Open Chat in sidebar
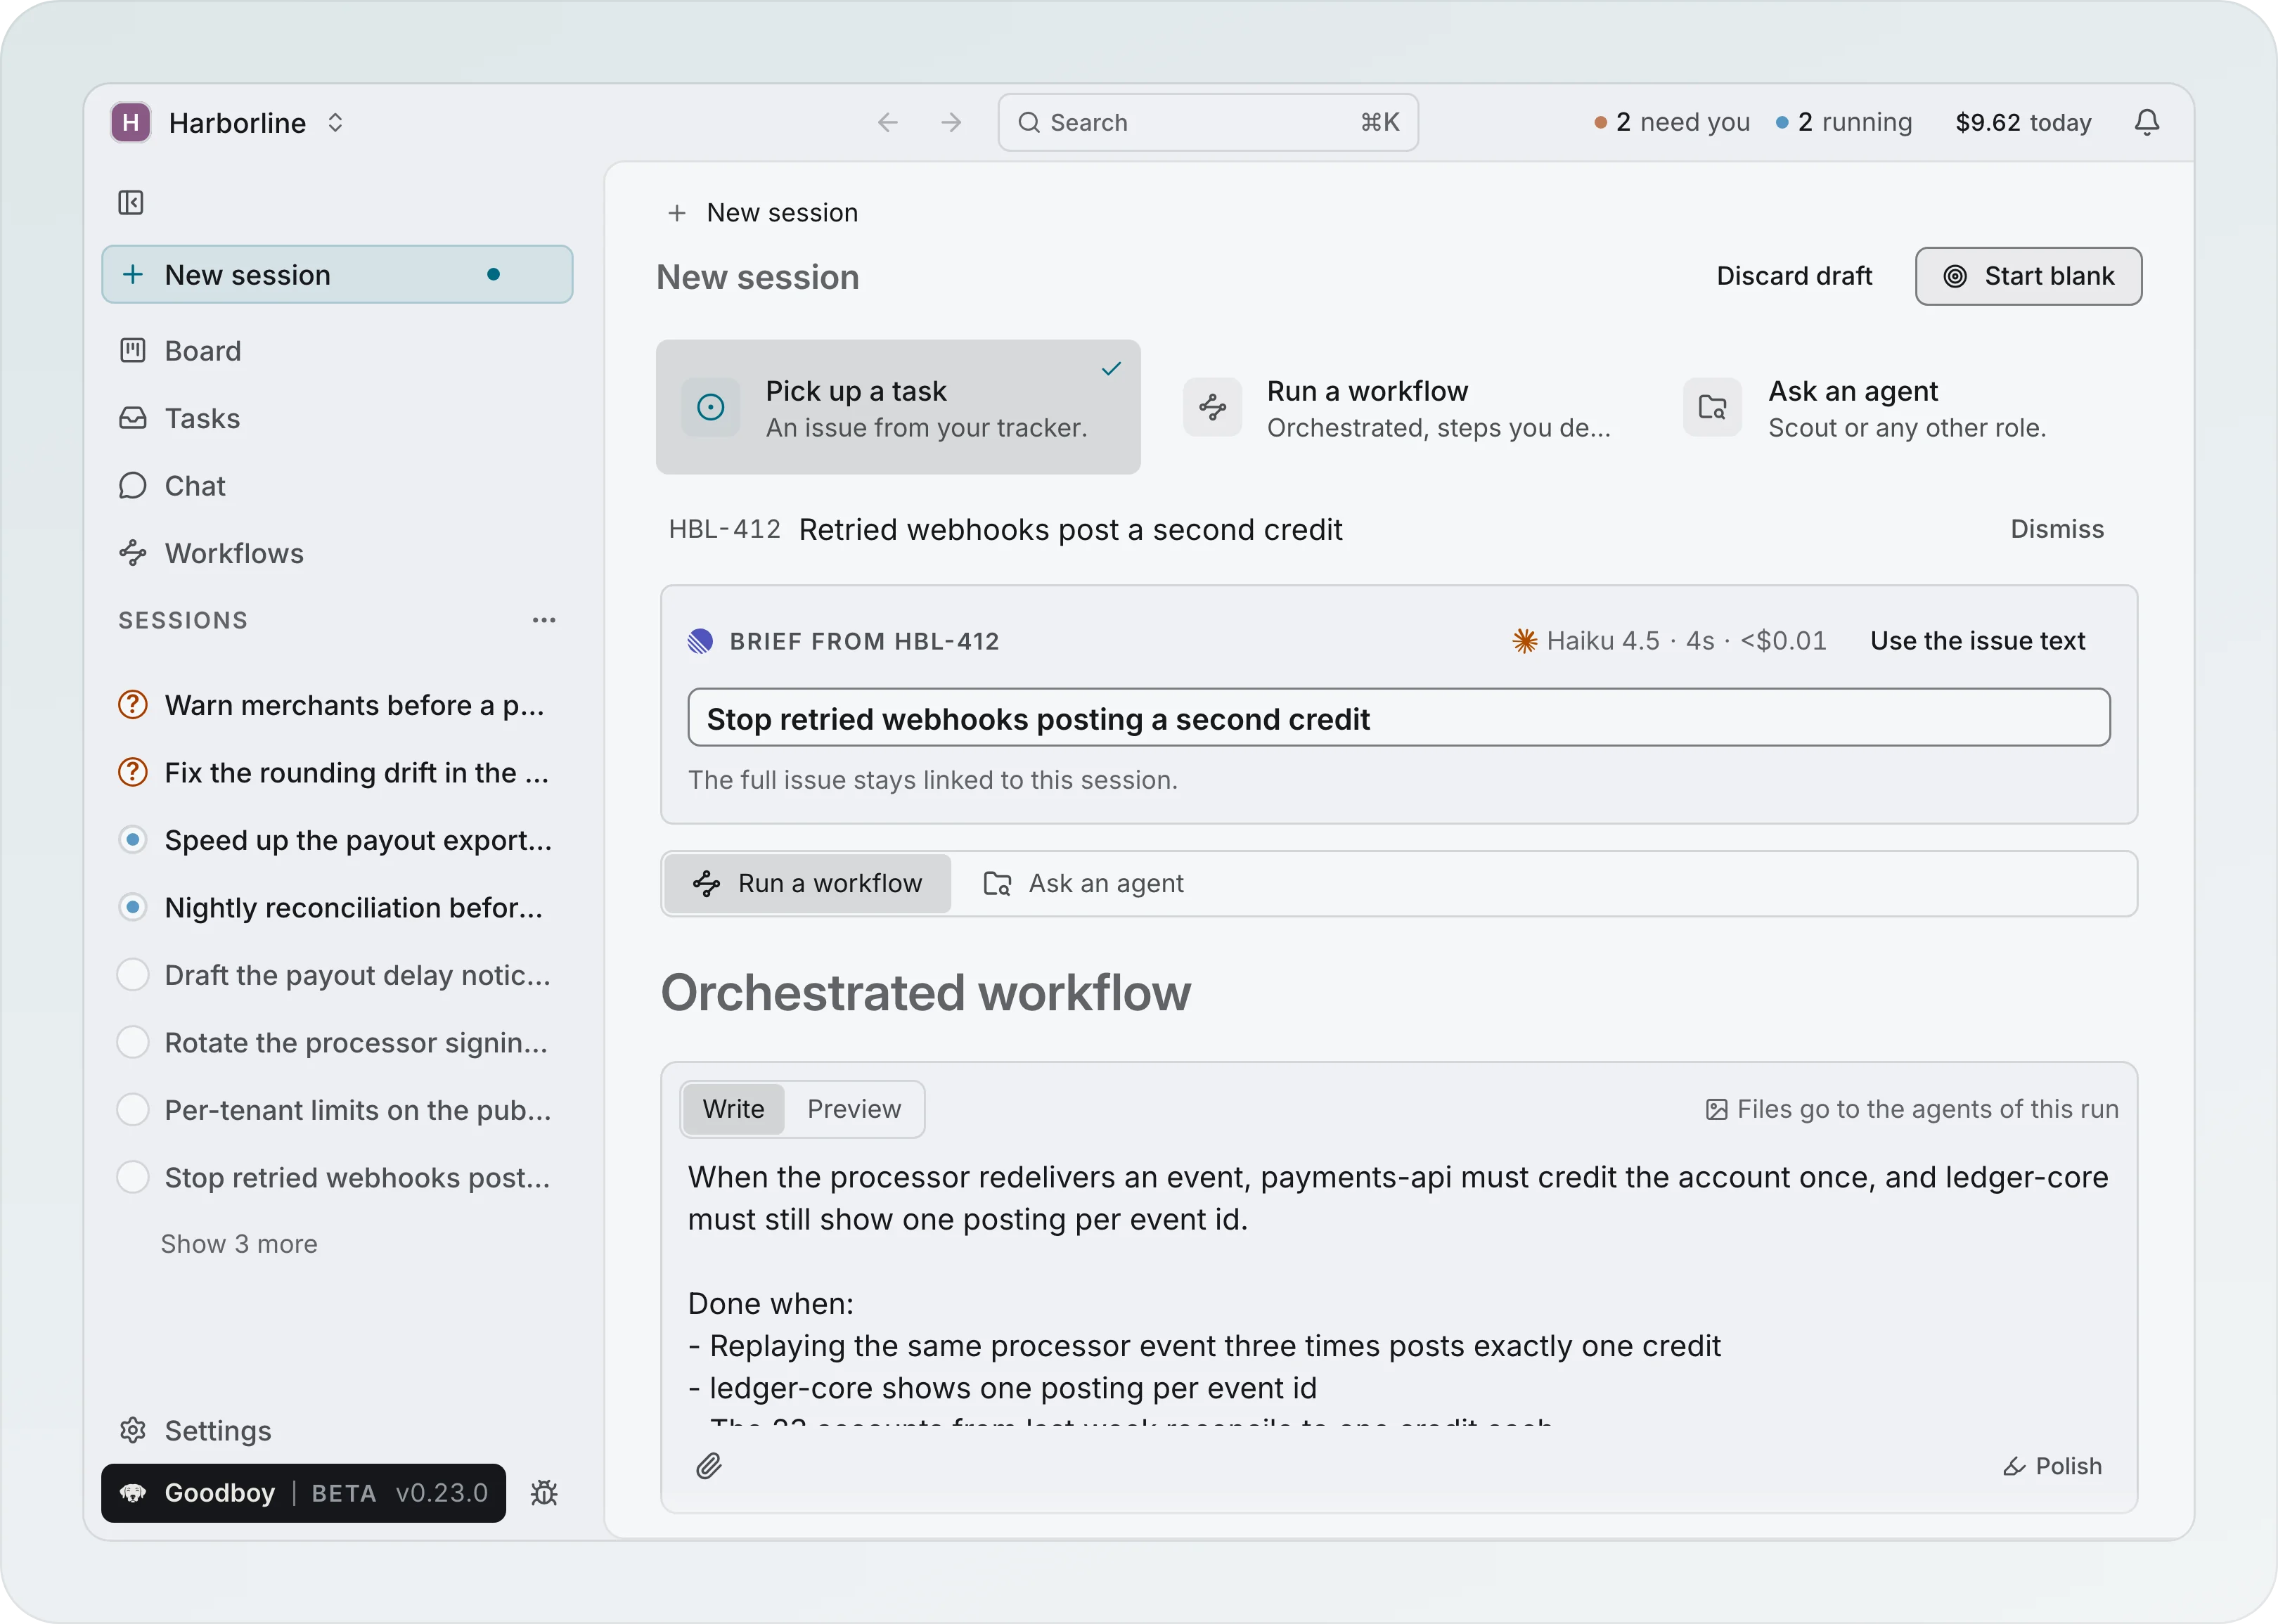This screenshot has width=2278, height=1624. click(x=172, y=486)
